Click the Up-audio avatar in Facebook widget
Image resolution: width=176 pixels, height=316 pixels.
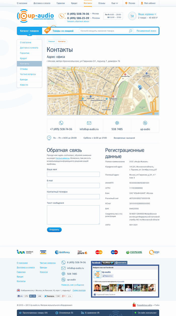(x=97, y=274)
